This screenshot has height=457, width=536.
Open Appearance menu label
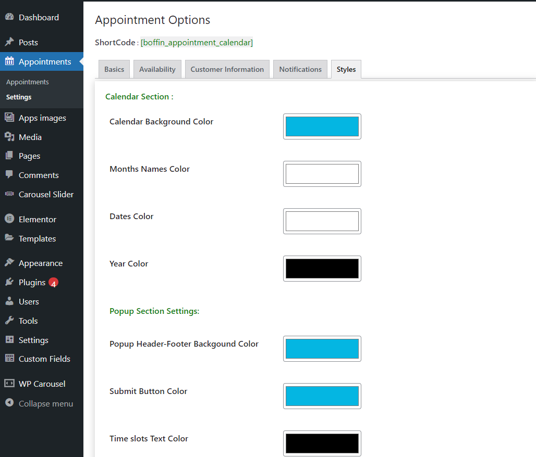[41, 263]
